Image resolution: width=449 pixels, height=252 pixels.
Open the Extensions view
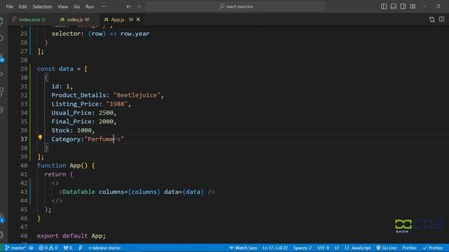coord(1,92)
